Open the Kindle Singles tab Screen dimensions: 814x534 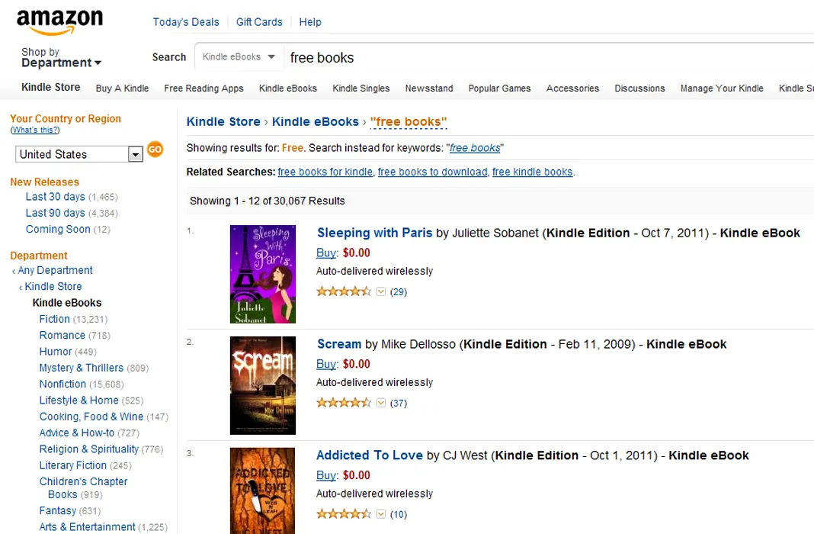(361, 88)
